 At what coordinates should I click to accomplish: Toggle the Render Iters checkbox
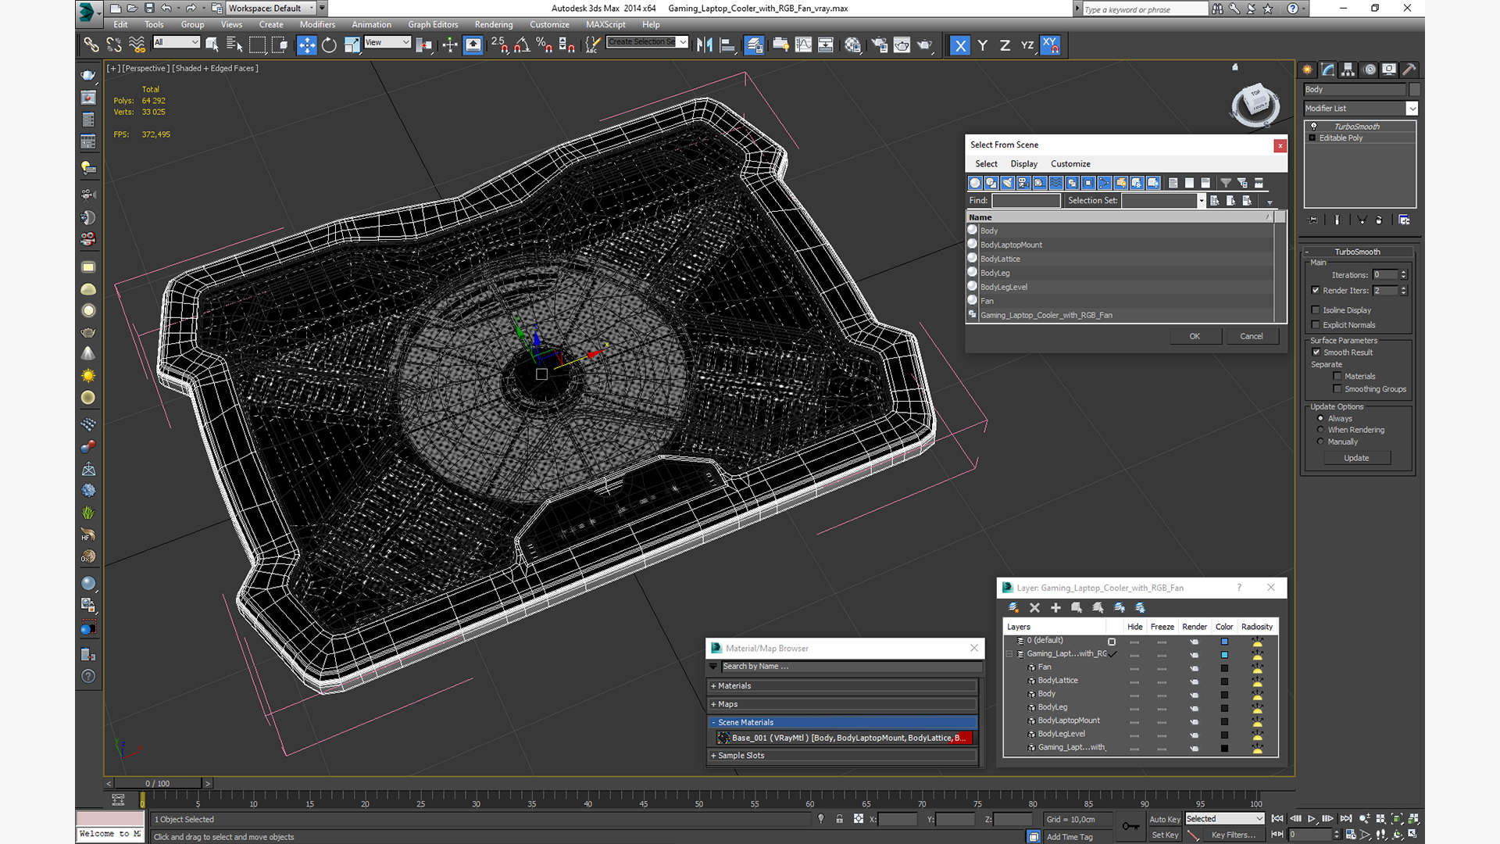(x=1316, y=291)
